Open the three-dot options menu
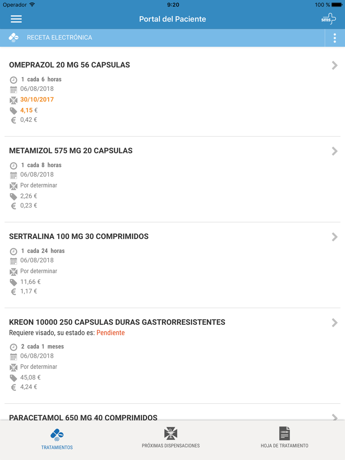This screenshot has width=345, height=460. pyautogui.click(x=335, y=38)
